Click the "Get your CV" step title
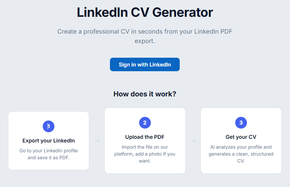 pyautogui.click(x=241, y=137)
